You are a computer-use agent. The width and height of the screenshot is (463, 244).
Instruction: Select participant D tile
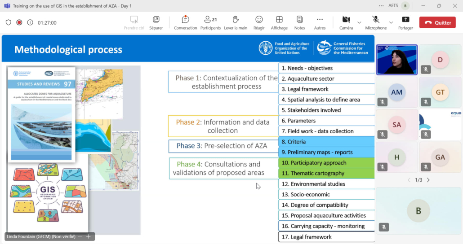click(440, 60)
